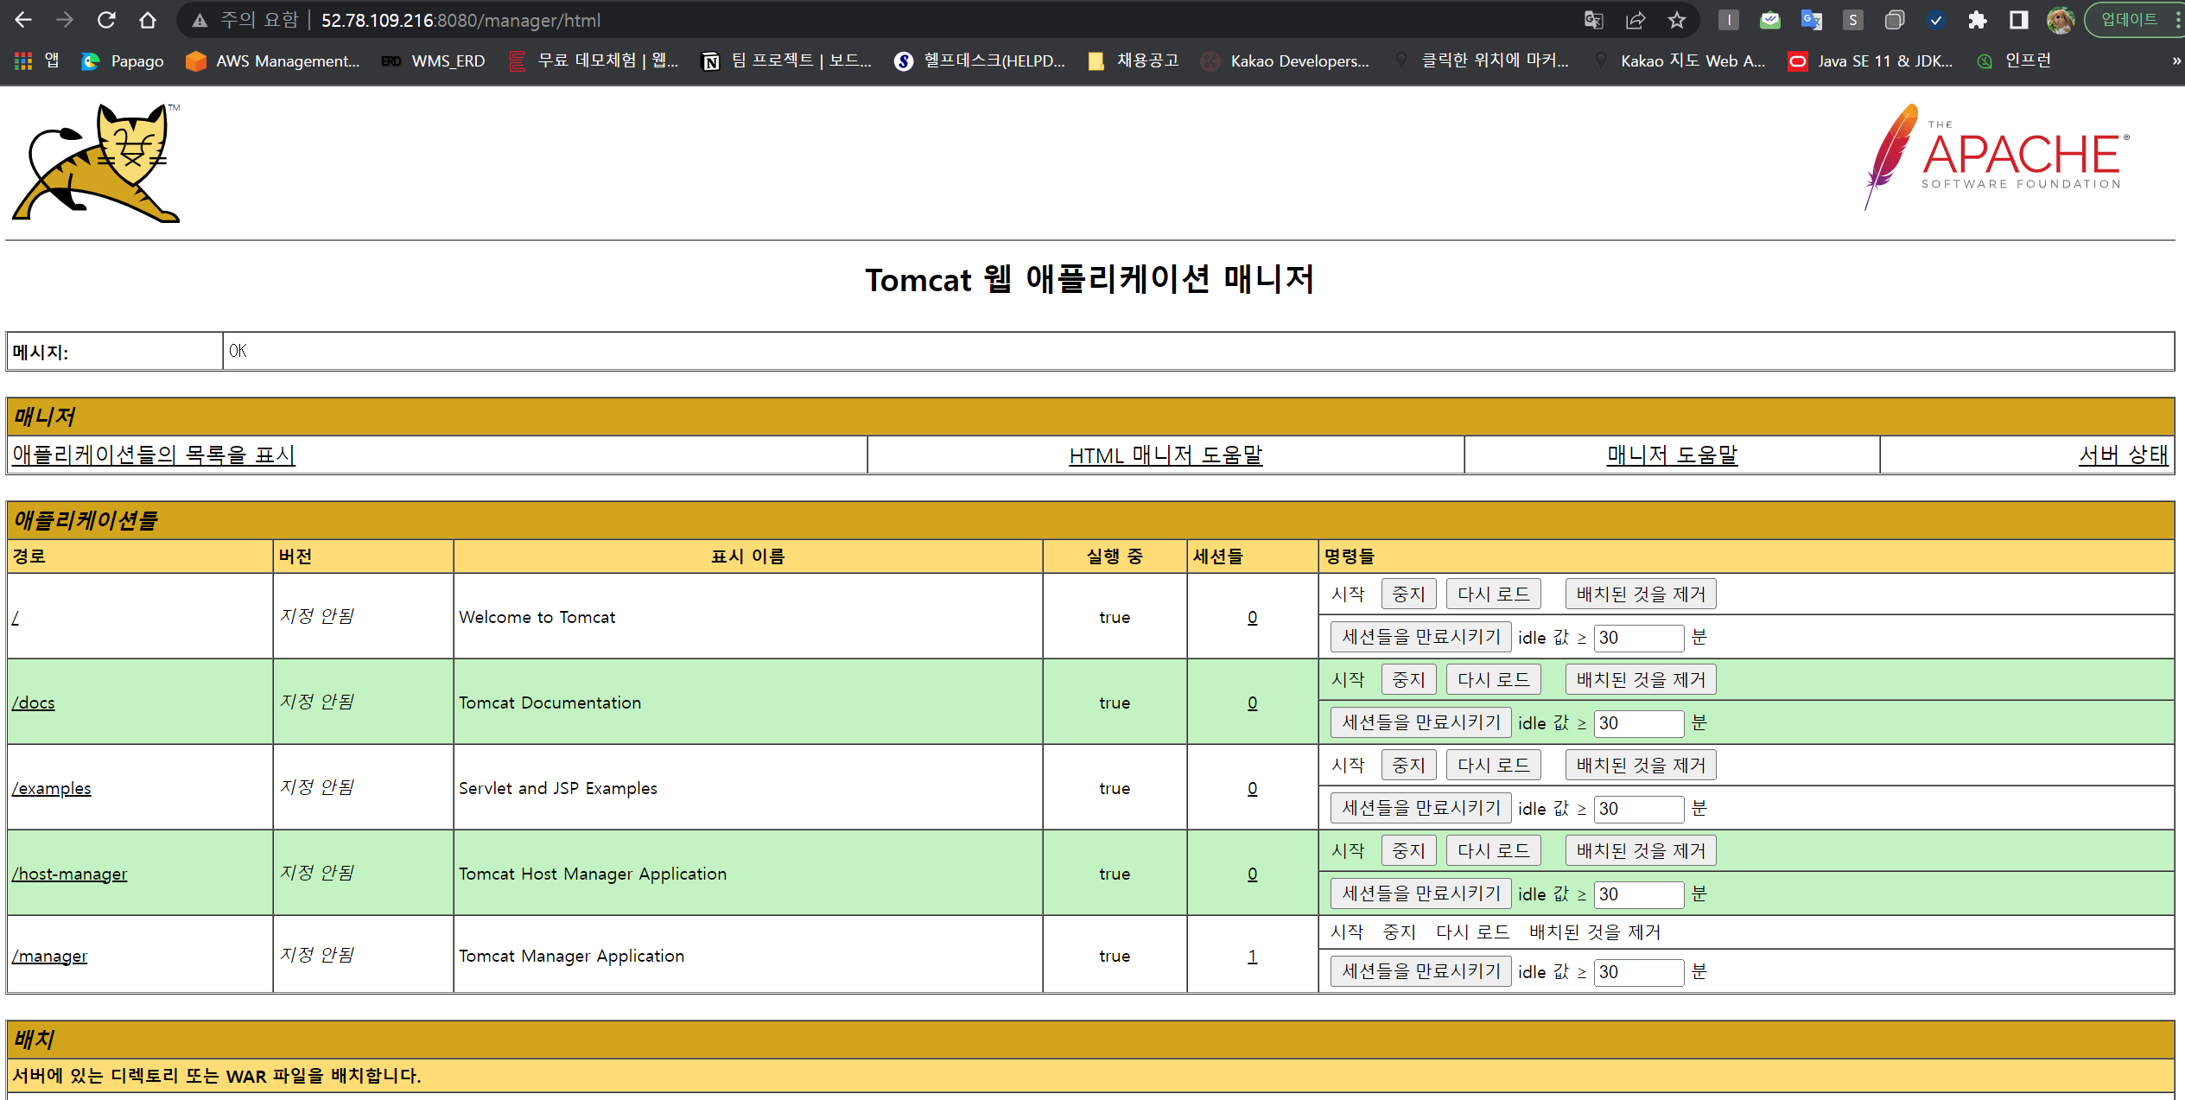This screenshot has width=2185, height=1100.
Task: Open the side panel icon
Action: coord(2018,20)
